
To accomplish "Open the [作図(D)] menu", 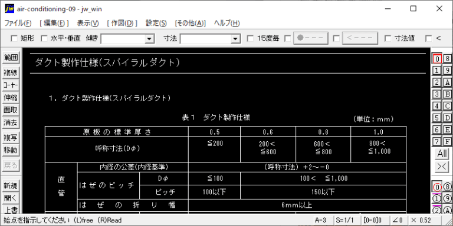I will [122, 24].
